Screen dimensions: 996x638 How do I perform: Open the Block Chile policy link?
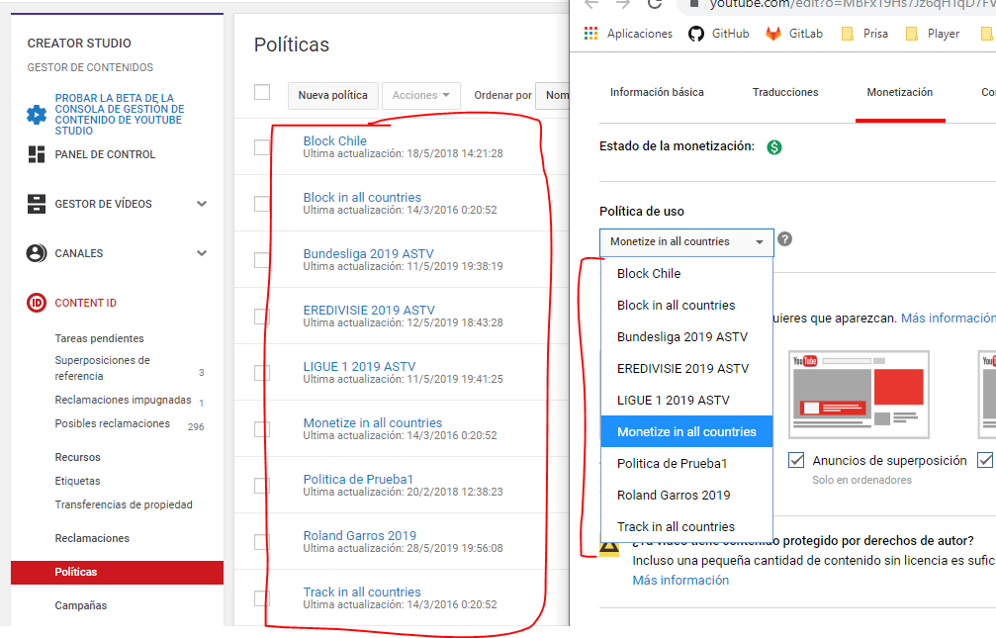click(x=334, y=141)
